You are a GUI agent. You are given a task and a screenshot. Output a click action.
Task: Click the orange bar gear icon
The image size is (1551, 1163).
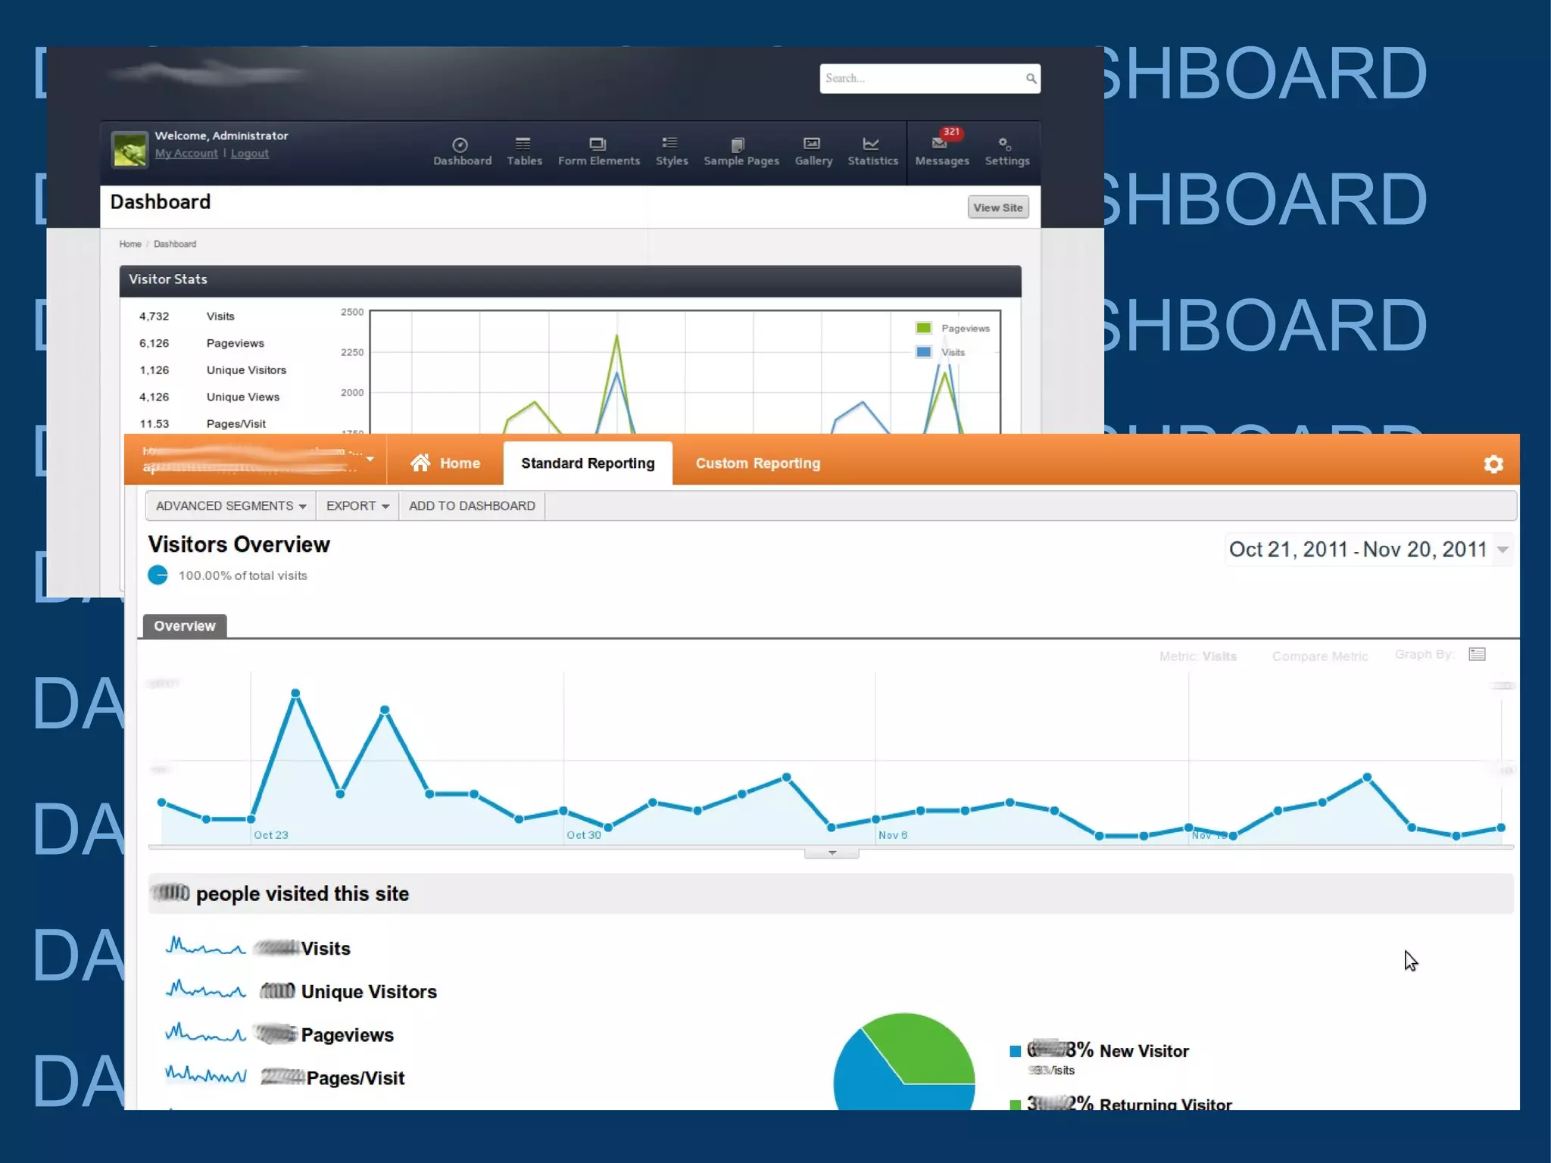tap(1493, 463)
